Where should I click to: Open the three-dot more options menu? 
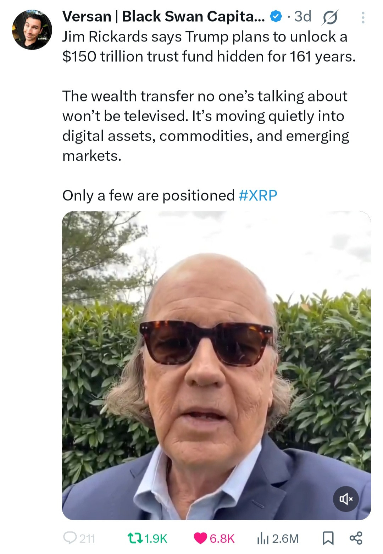363,18
